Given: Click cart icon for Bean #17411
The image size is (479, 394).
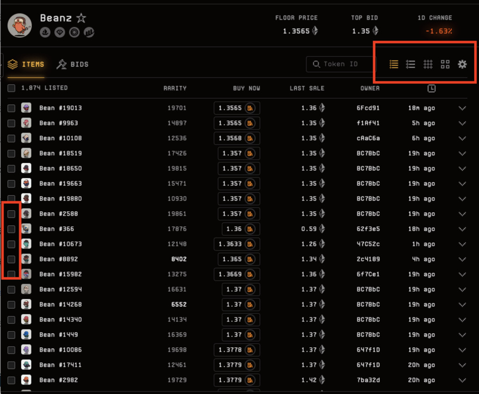Looking at the screenshot, I should coord(250,365).
